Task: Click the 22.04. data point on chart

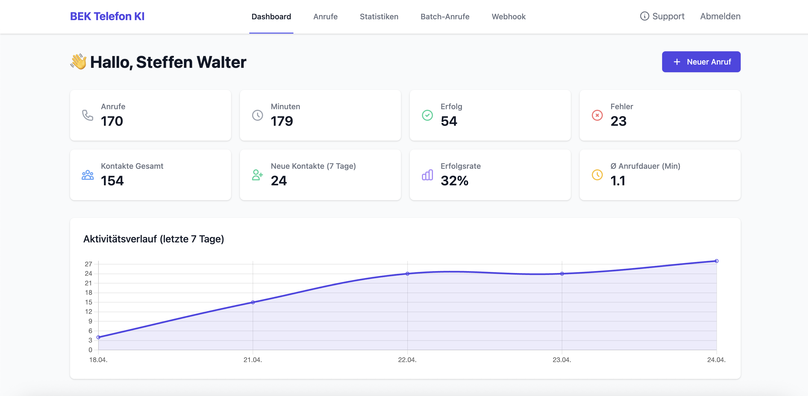Action: pyautogui.click(x=407, y=274)
